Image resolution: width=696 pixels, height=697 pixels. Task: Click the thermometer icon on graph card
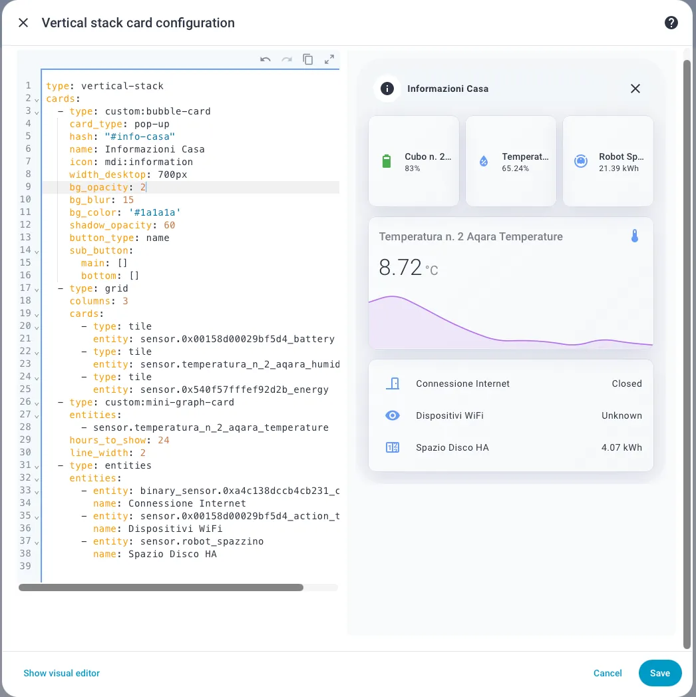[634, 236]
